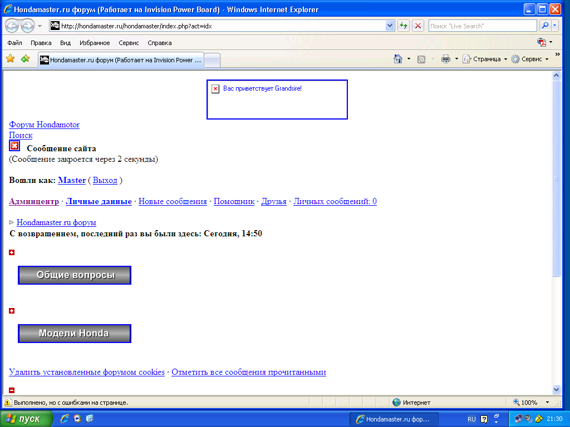
Task: Click inside the Live Search input field
Action: pos(481,26)
